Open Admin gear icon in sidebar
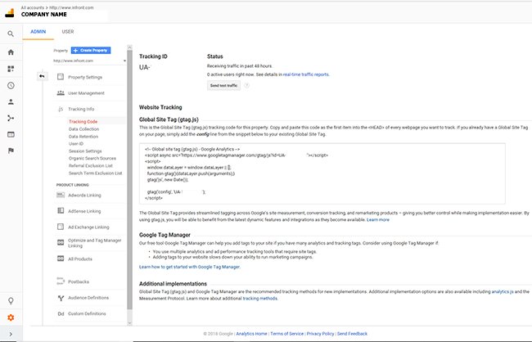 [11, 317]
